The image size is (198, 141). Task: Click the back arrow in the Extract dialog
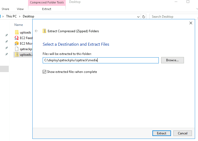point(36,31)
